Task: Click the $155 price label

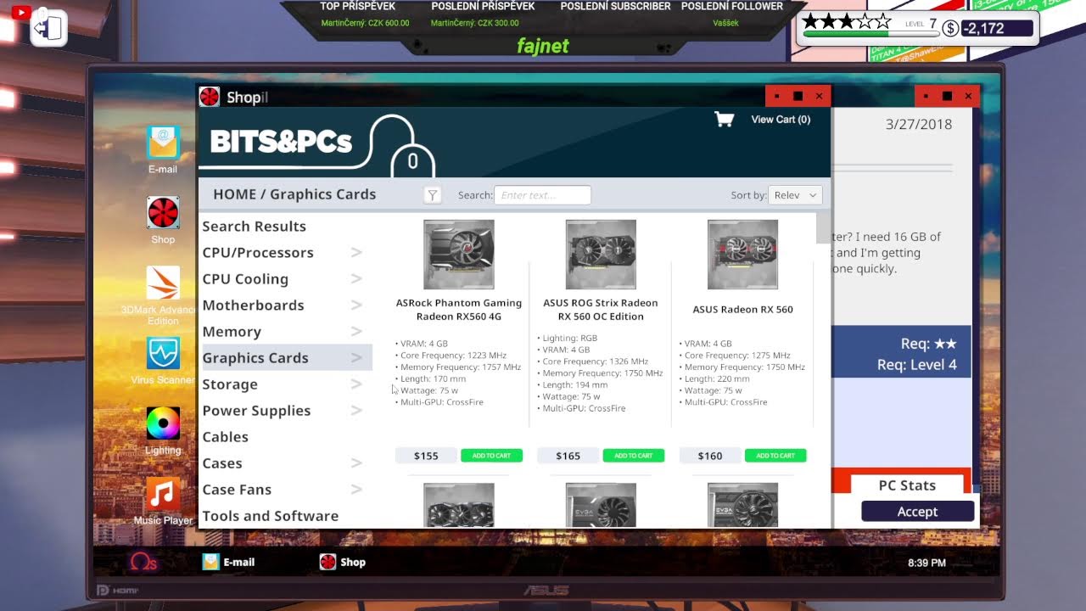Action: coord(426,456)
